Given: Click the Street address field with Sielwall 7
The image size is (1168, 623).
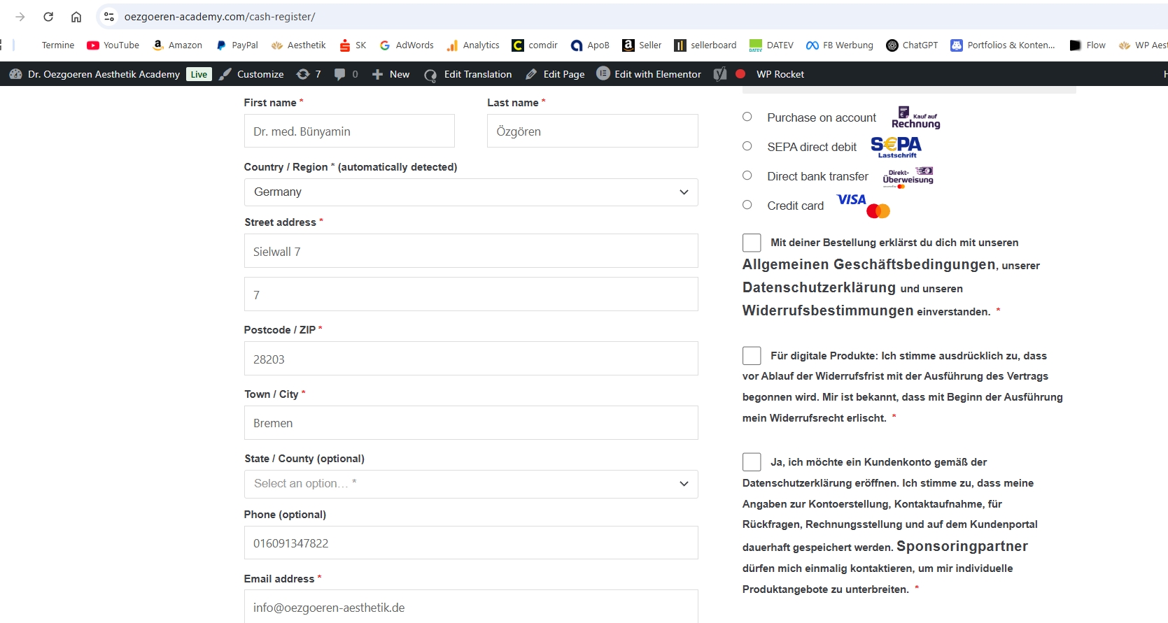Looking at the screenshot, I should [x=471, y=251].
